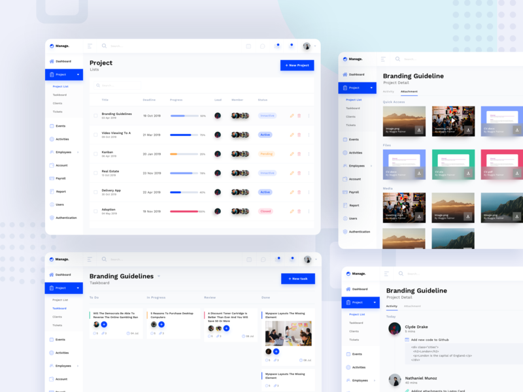This screenshot has width=523, height=392.
Task: Click the hamburger menu icon in the Taskboard window
Action: click(x=90, y=259)
